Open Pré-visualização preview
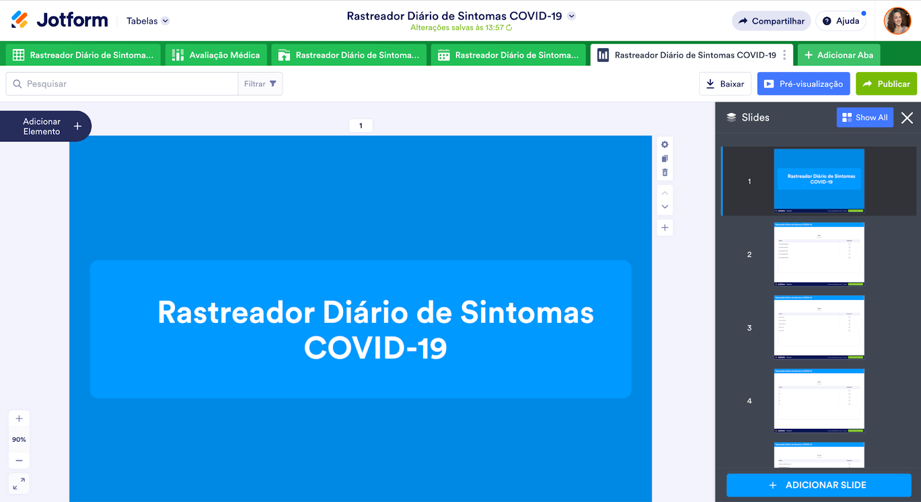This screenshot has width=921, height=502. pos(804,84)
